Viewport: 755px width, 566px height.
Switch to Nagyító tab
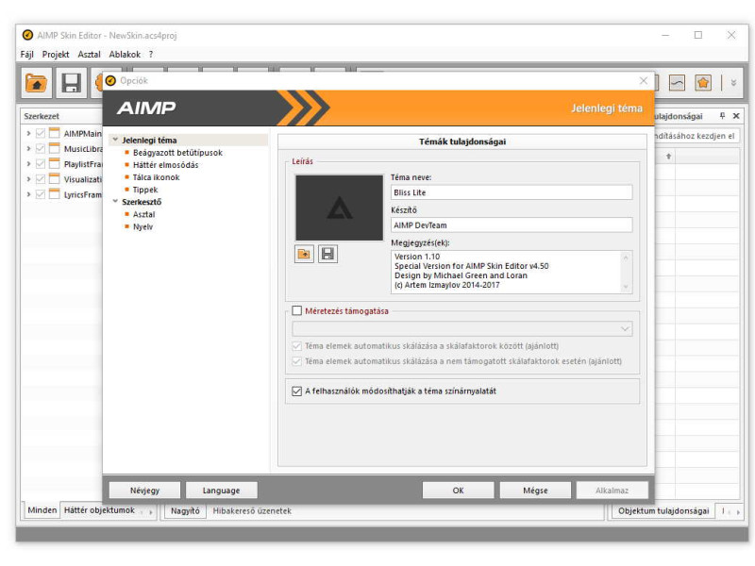pos(185,510)
